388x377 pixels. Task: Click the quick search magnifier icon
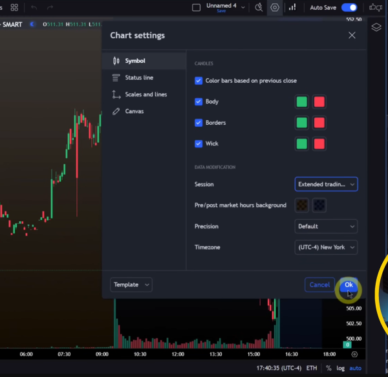259,7
